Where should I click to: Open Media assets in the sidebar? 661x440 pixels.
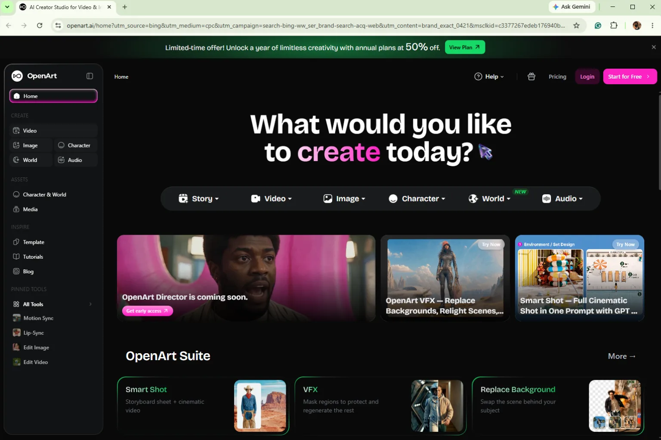click(x=53, y=209)
